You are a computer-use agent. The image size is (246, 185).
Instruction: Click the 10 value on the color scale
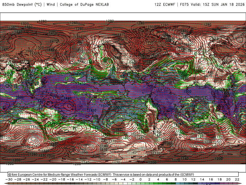[x=184, y=179]
